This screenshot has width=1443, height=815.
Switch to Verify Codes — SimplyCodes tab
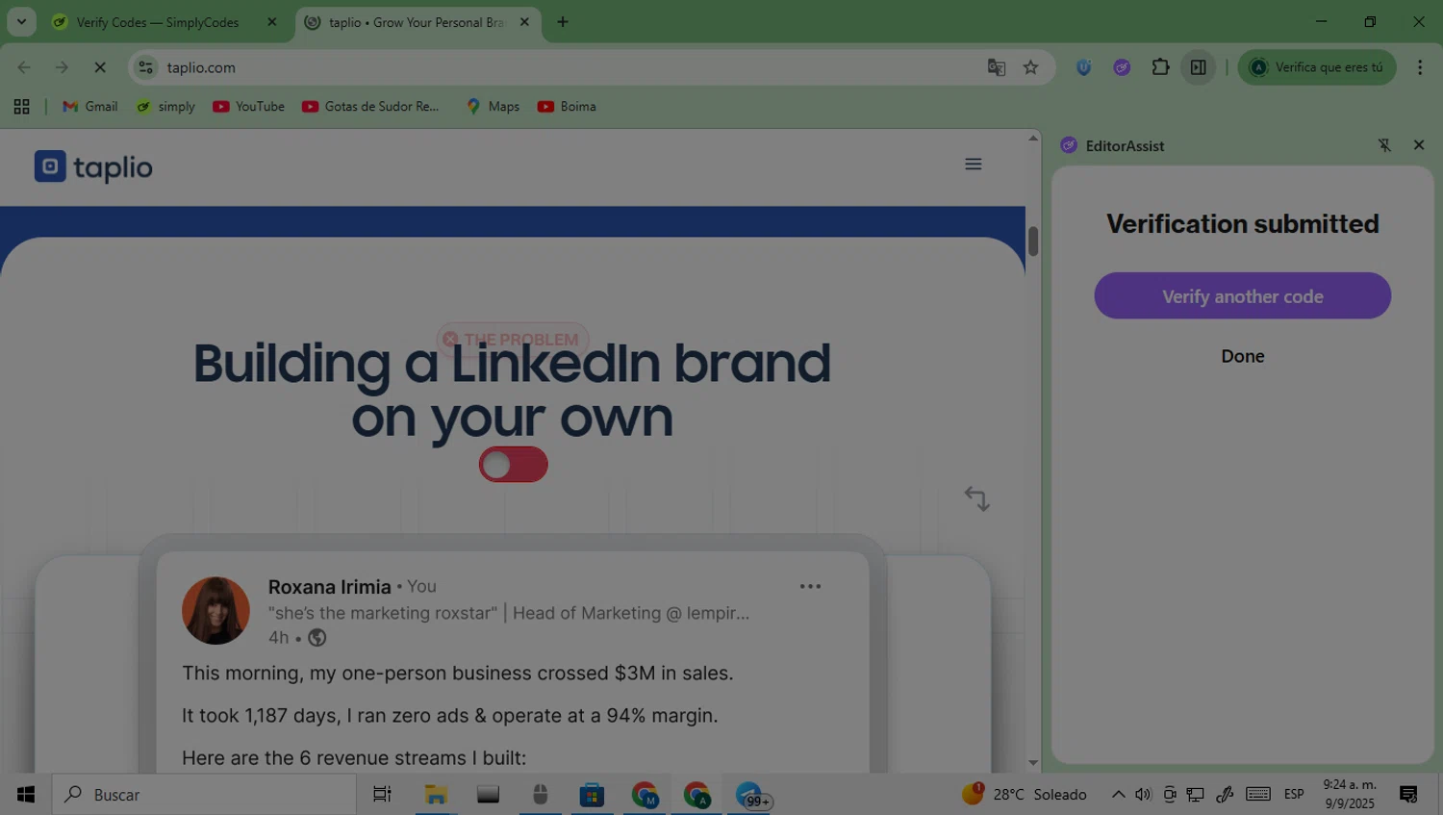tap(158, 22)
